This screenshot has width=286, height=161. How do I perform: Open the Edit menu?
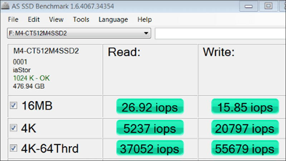click(34, 20)
